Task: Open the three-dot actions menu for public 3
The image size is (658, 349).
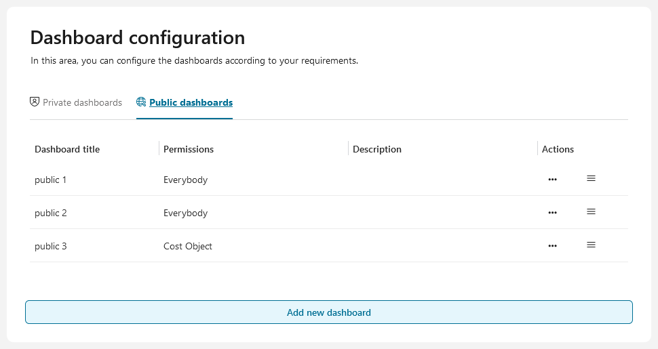Action: [552, 246]
